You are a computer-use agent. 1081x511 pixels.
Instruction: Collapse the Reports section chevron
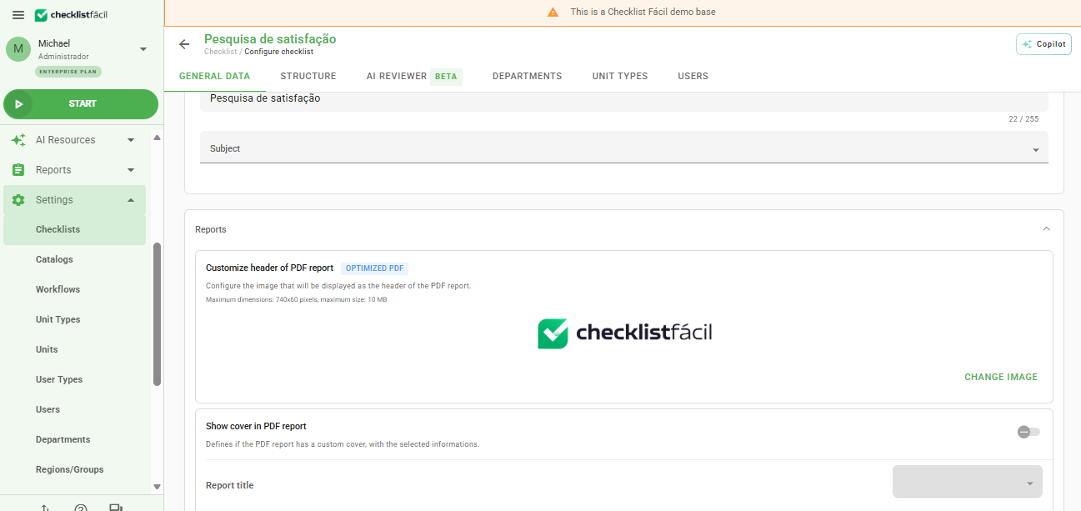coord(1047,228)
